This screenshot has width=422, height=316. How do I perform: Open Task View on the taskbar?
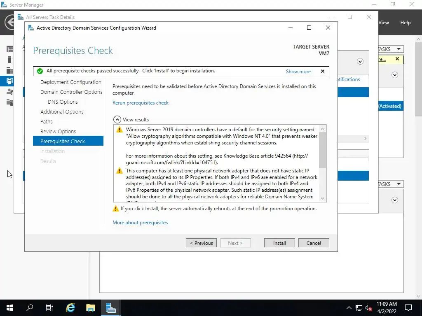[x=49, y=308]
